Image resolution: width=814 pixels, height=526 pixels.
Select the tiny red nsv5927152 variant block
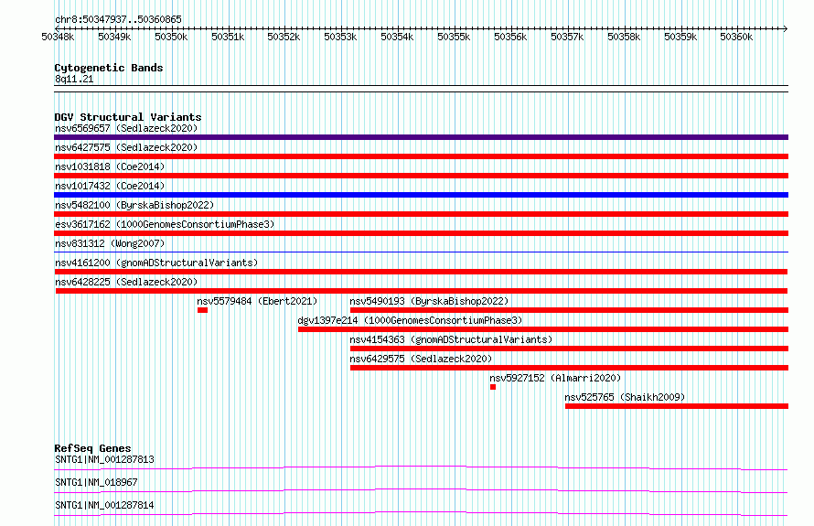point(493,387)
